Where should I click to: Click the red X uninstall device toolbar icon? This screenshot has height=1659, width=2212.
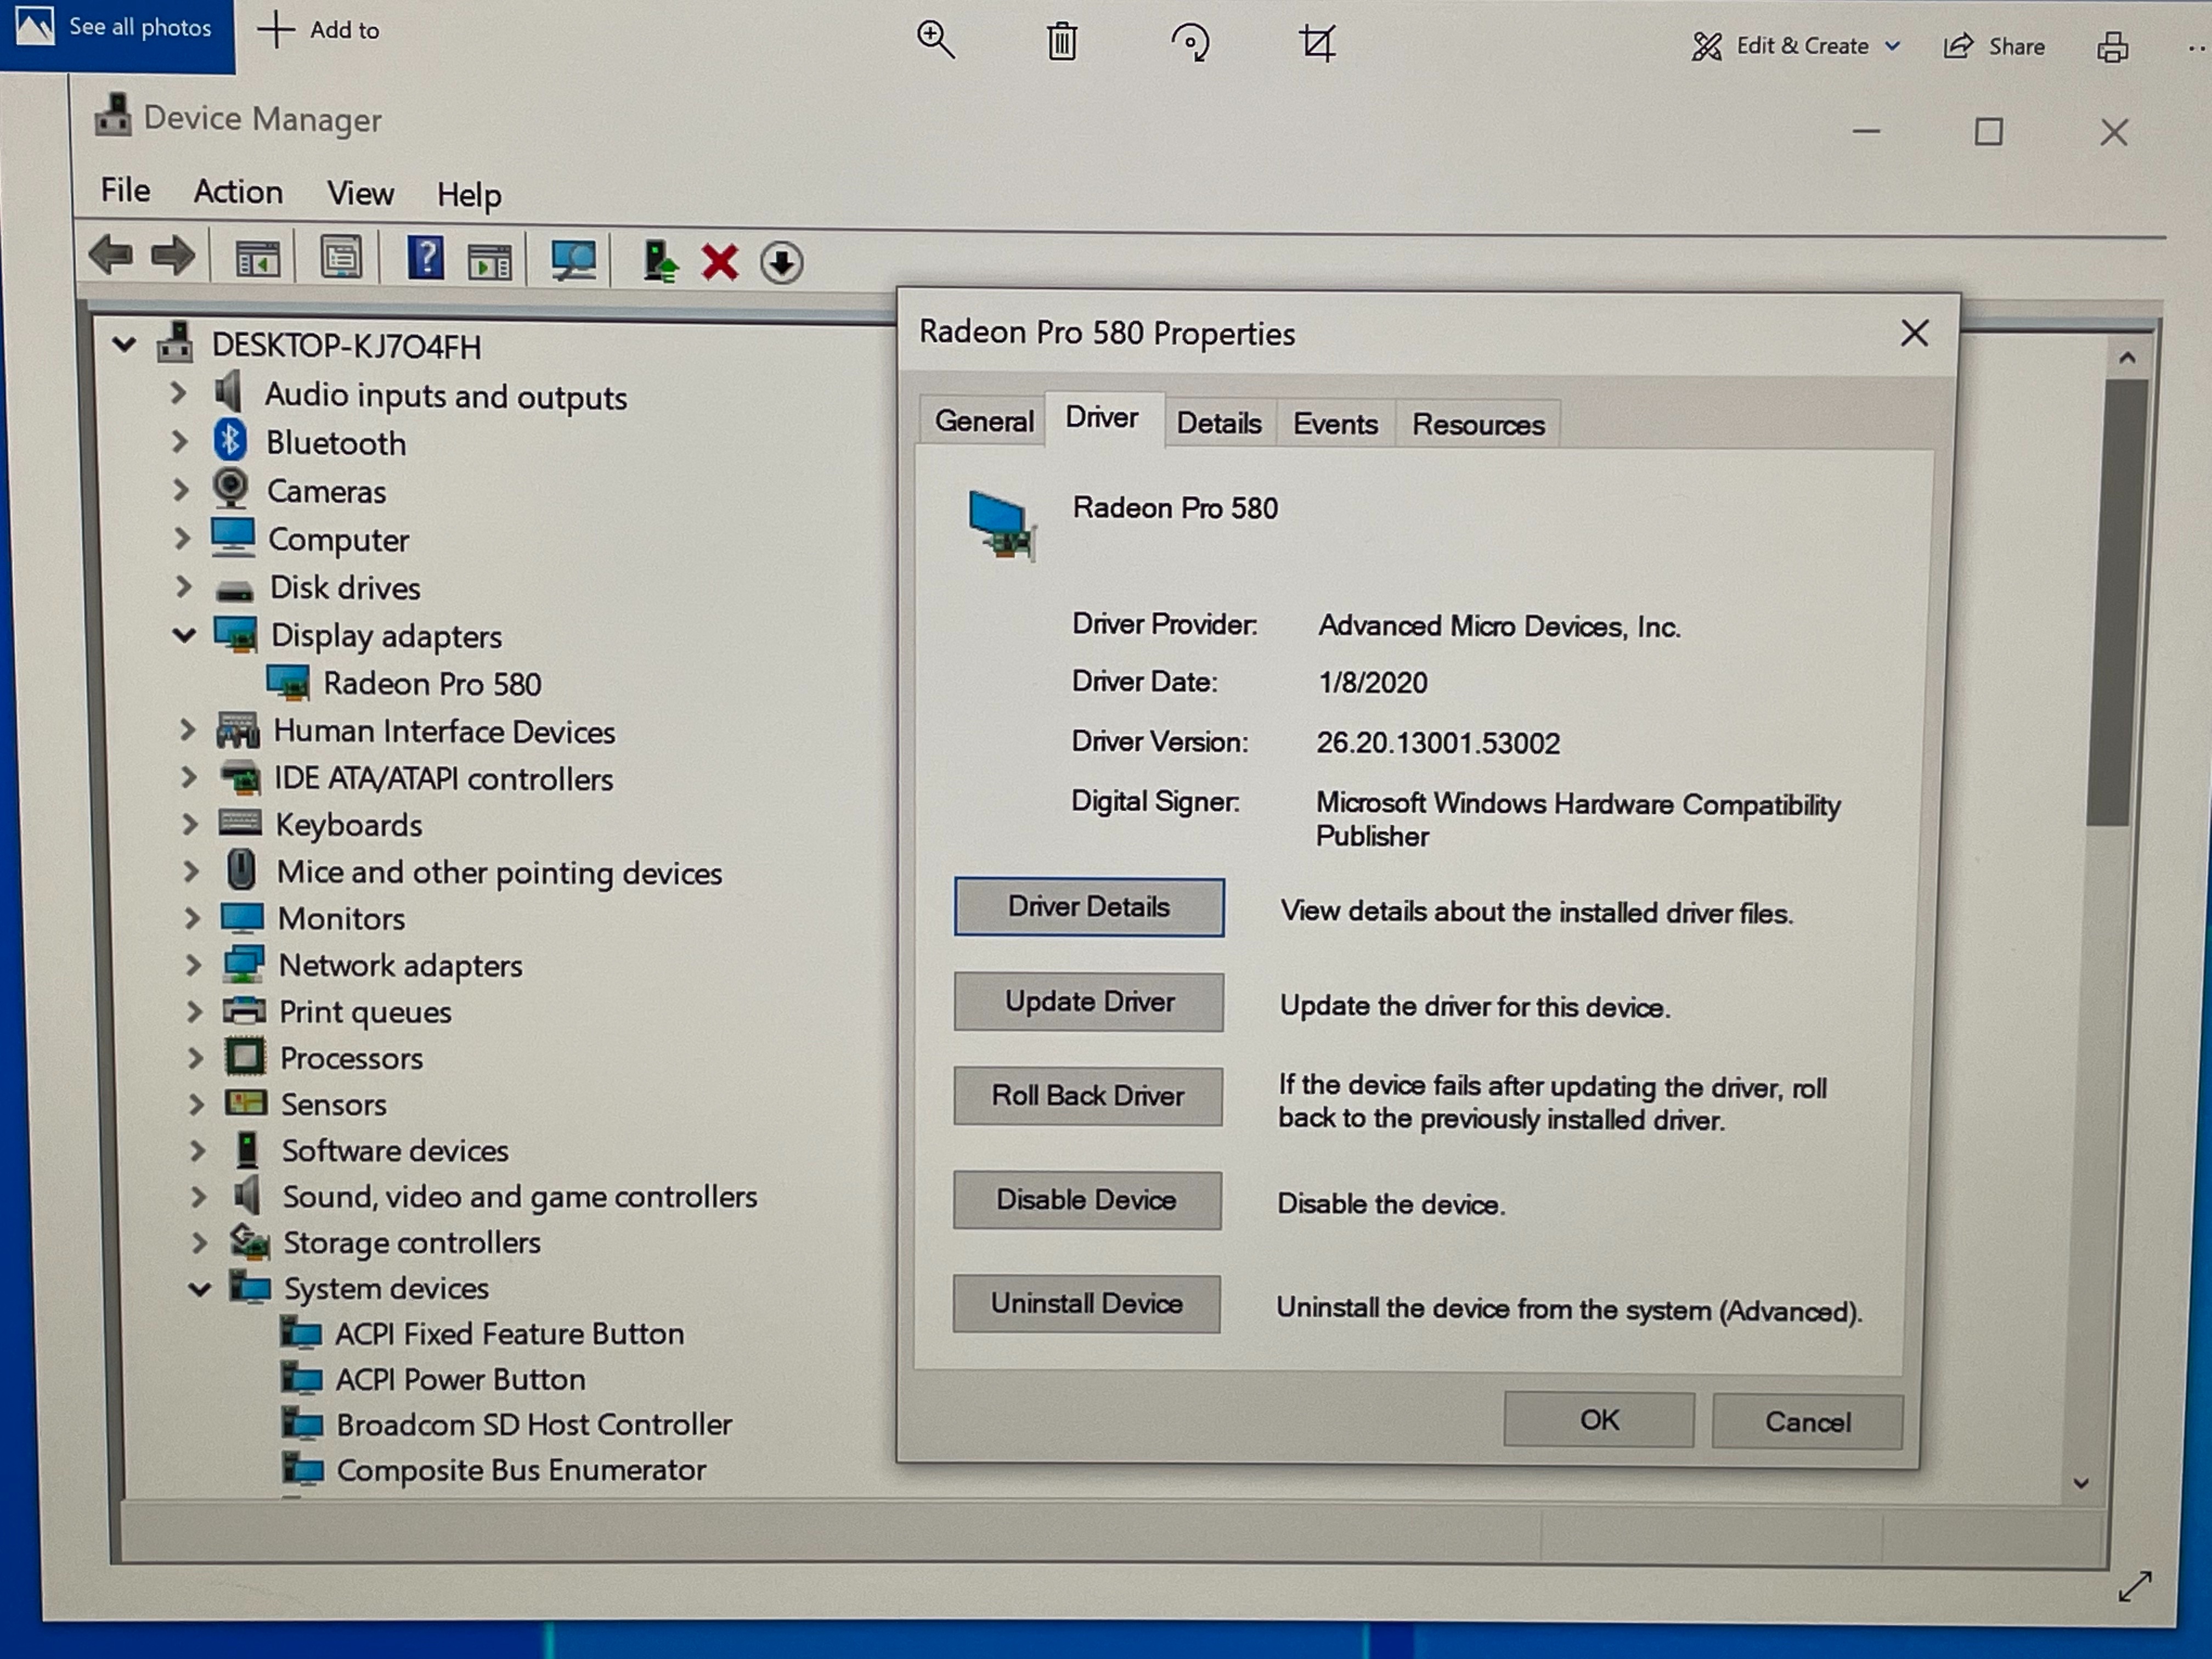point(719,263)
